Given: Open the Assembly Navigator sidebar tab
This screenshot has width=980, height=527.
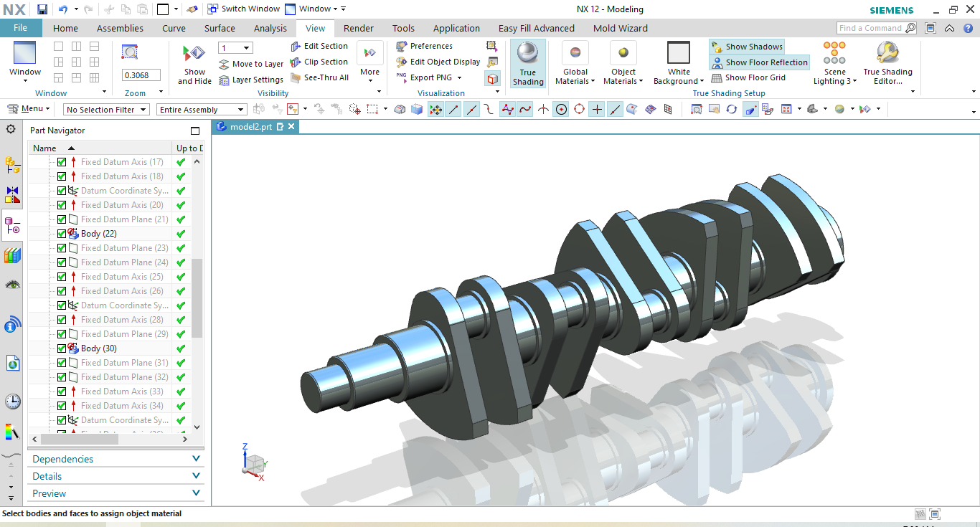Looking at the screenshot, I should click(x=12, y=165).
